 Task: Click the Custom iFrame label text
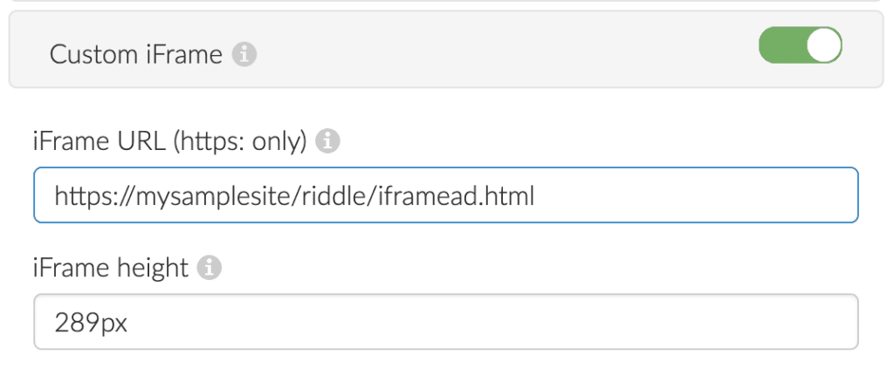[135, 55]
